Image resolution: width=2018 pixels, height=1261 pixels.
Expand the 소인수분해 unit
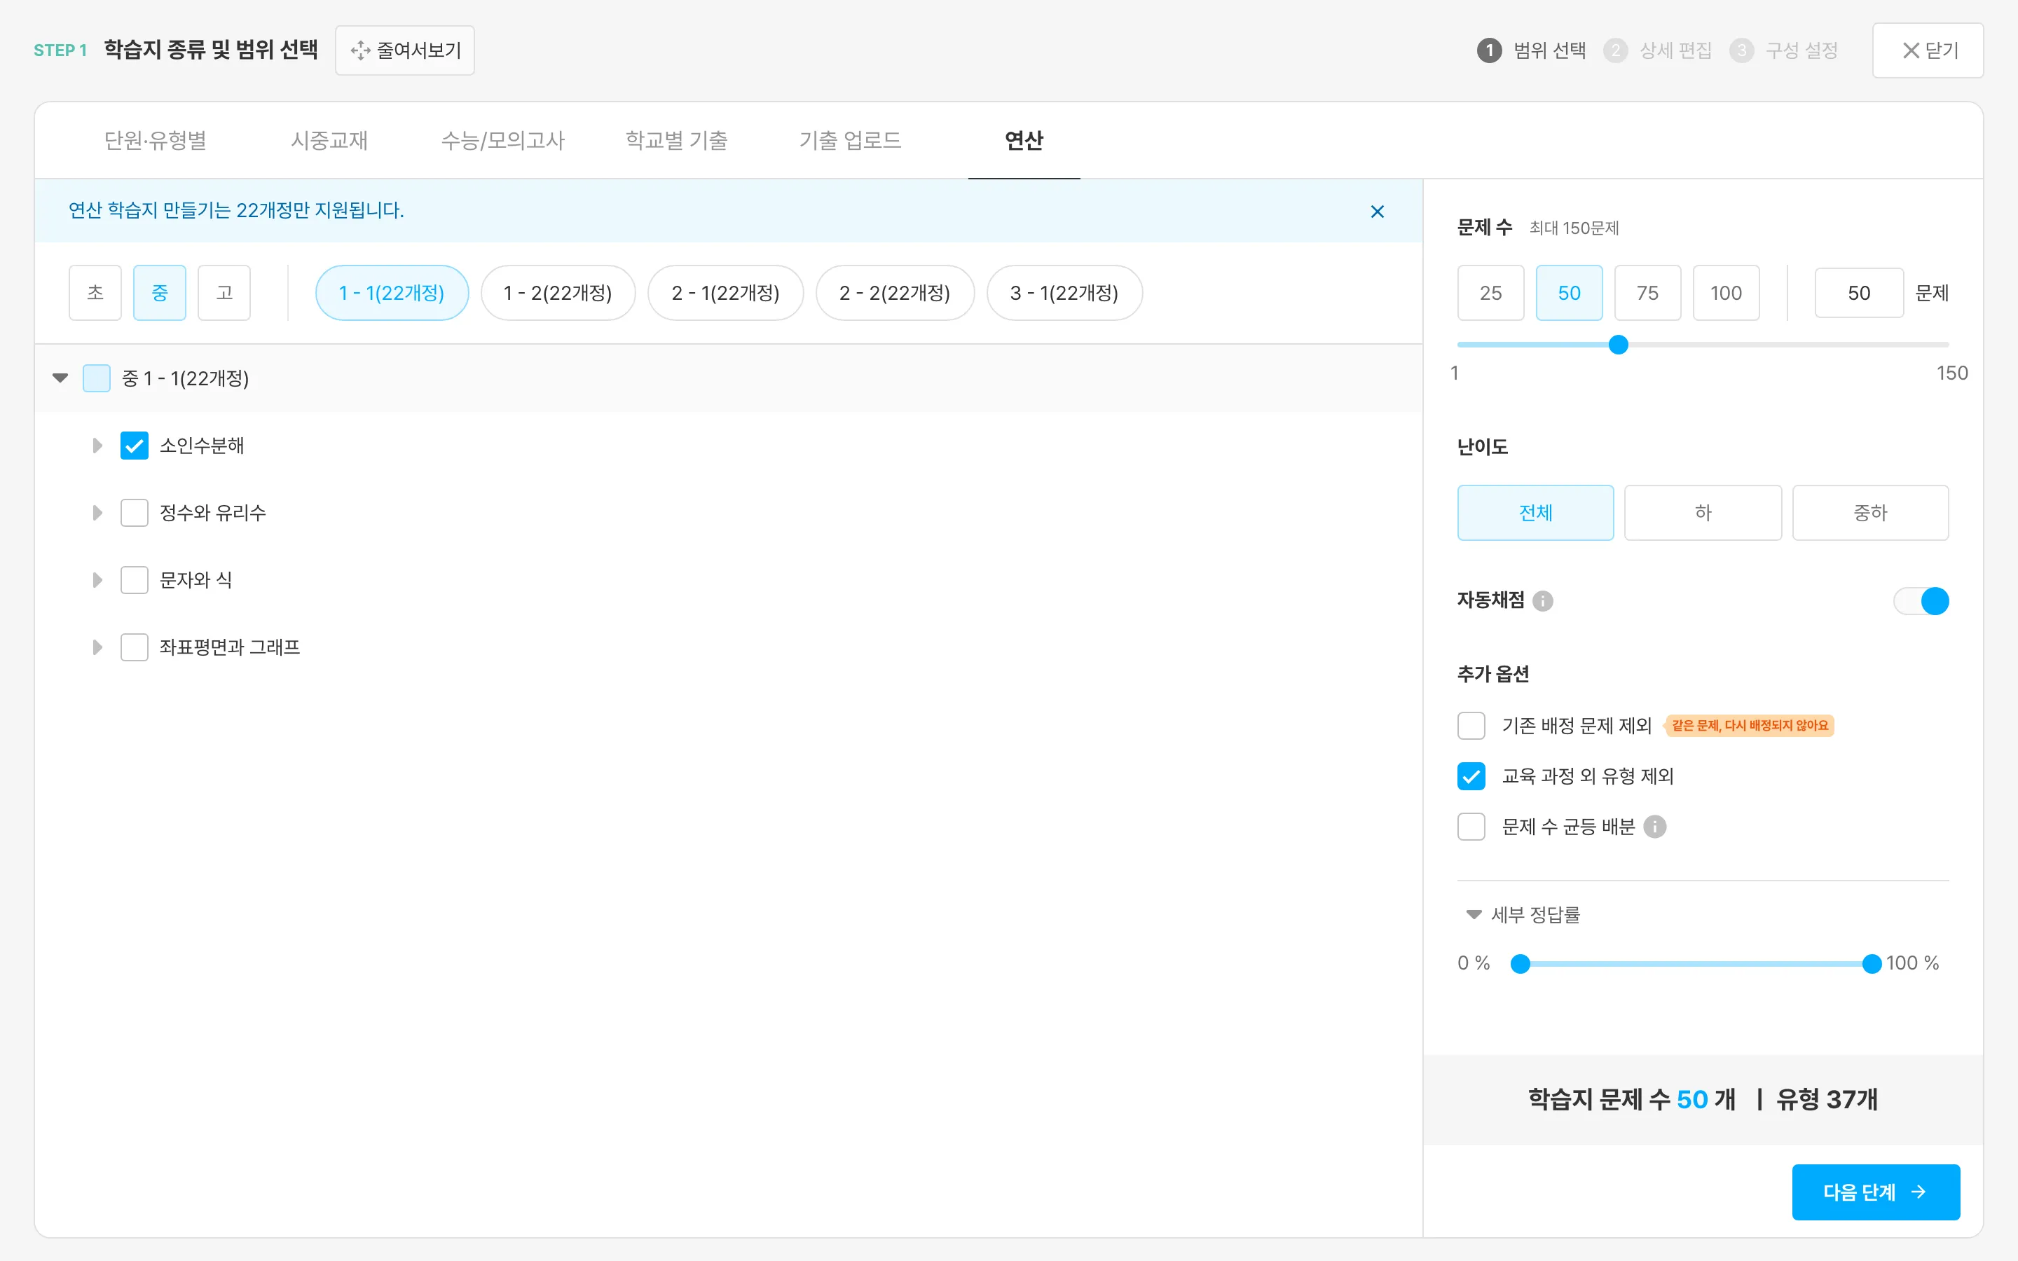click(x=97, y=446)
